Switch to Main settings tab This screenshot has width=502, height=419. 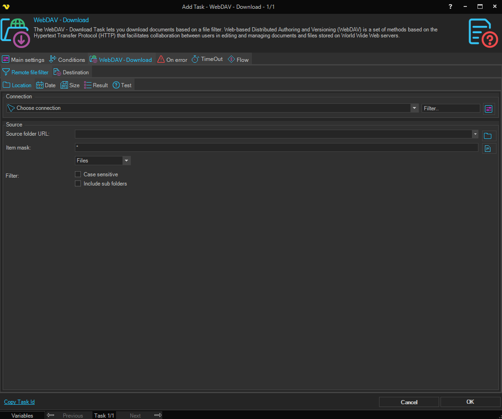coord(24,60)
